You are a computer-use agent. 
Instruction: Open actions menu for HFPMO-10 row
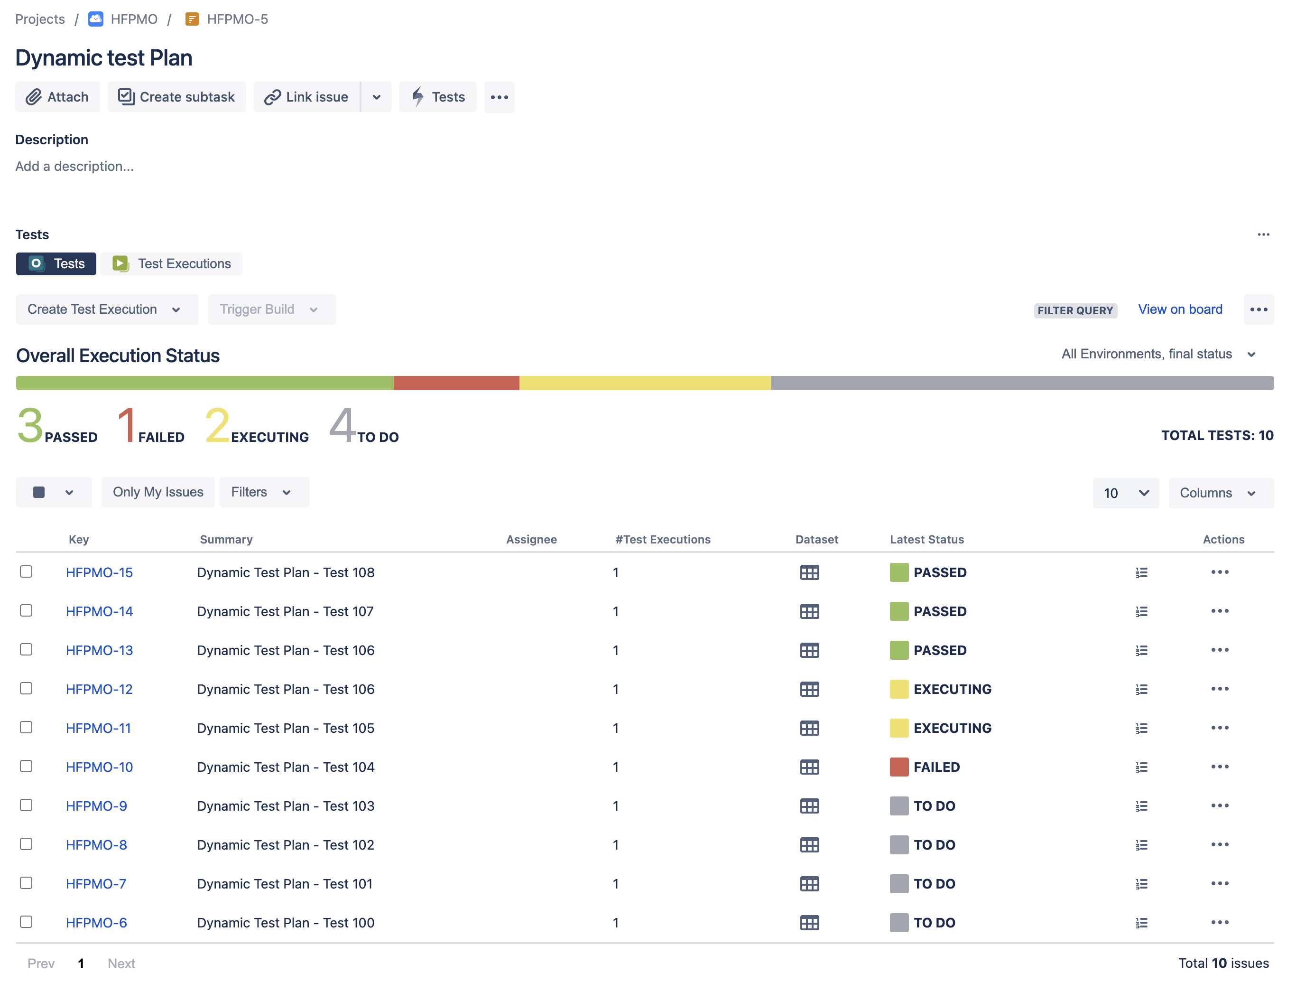[x=1219, y=767]
